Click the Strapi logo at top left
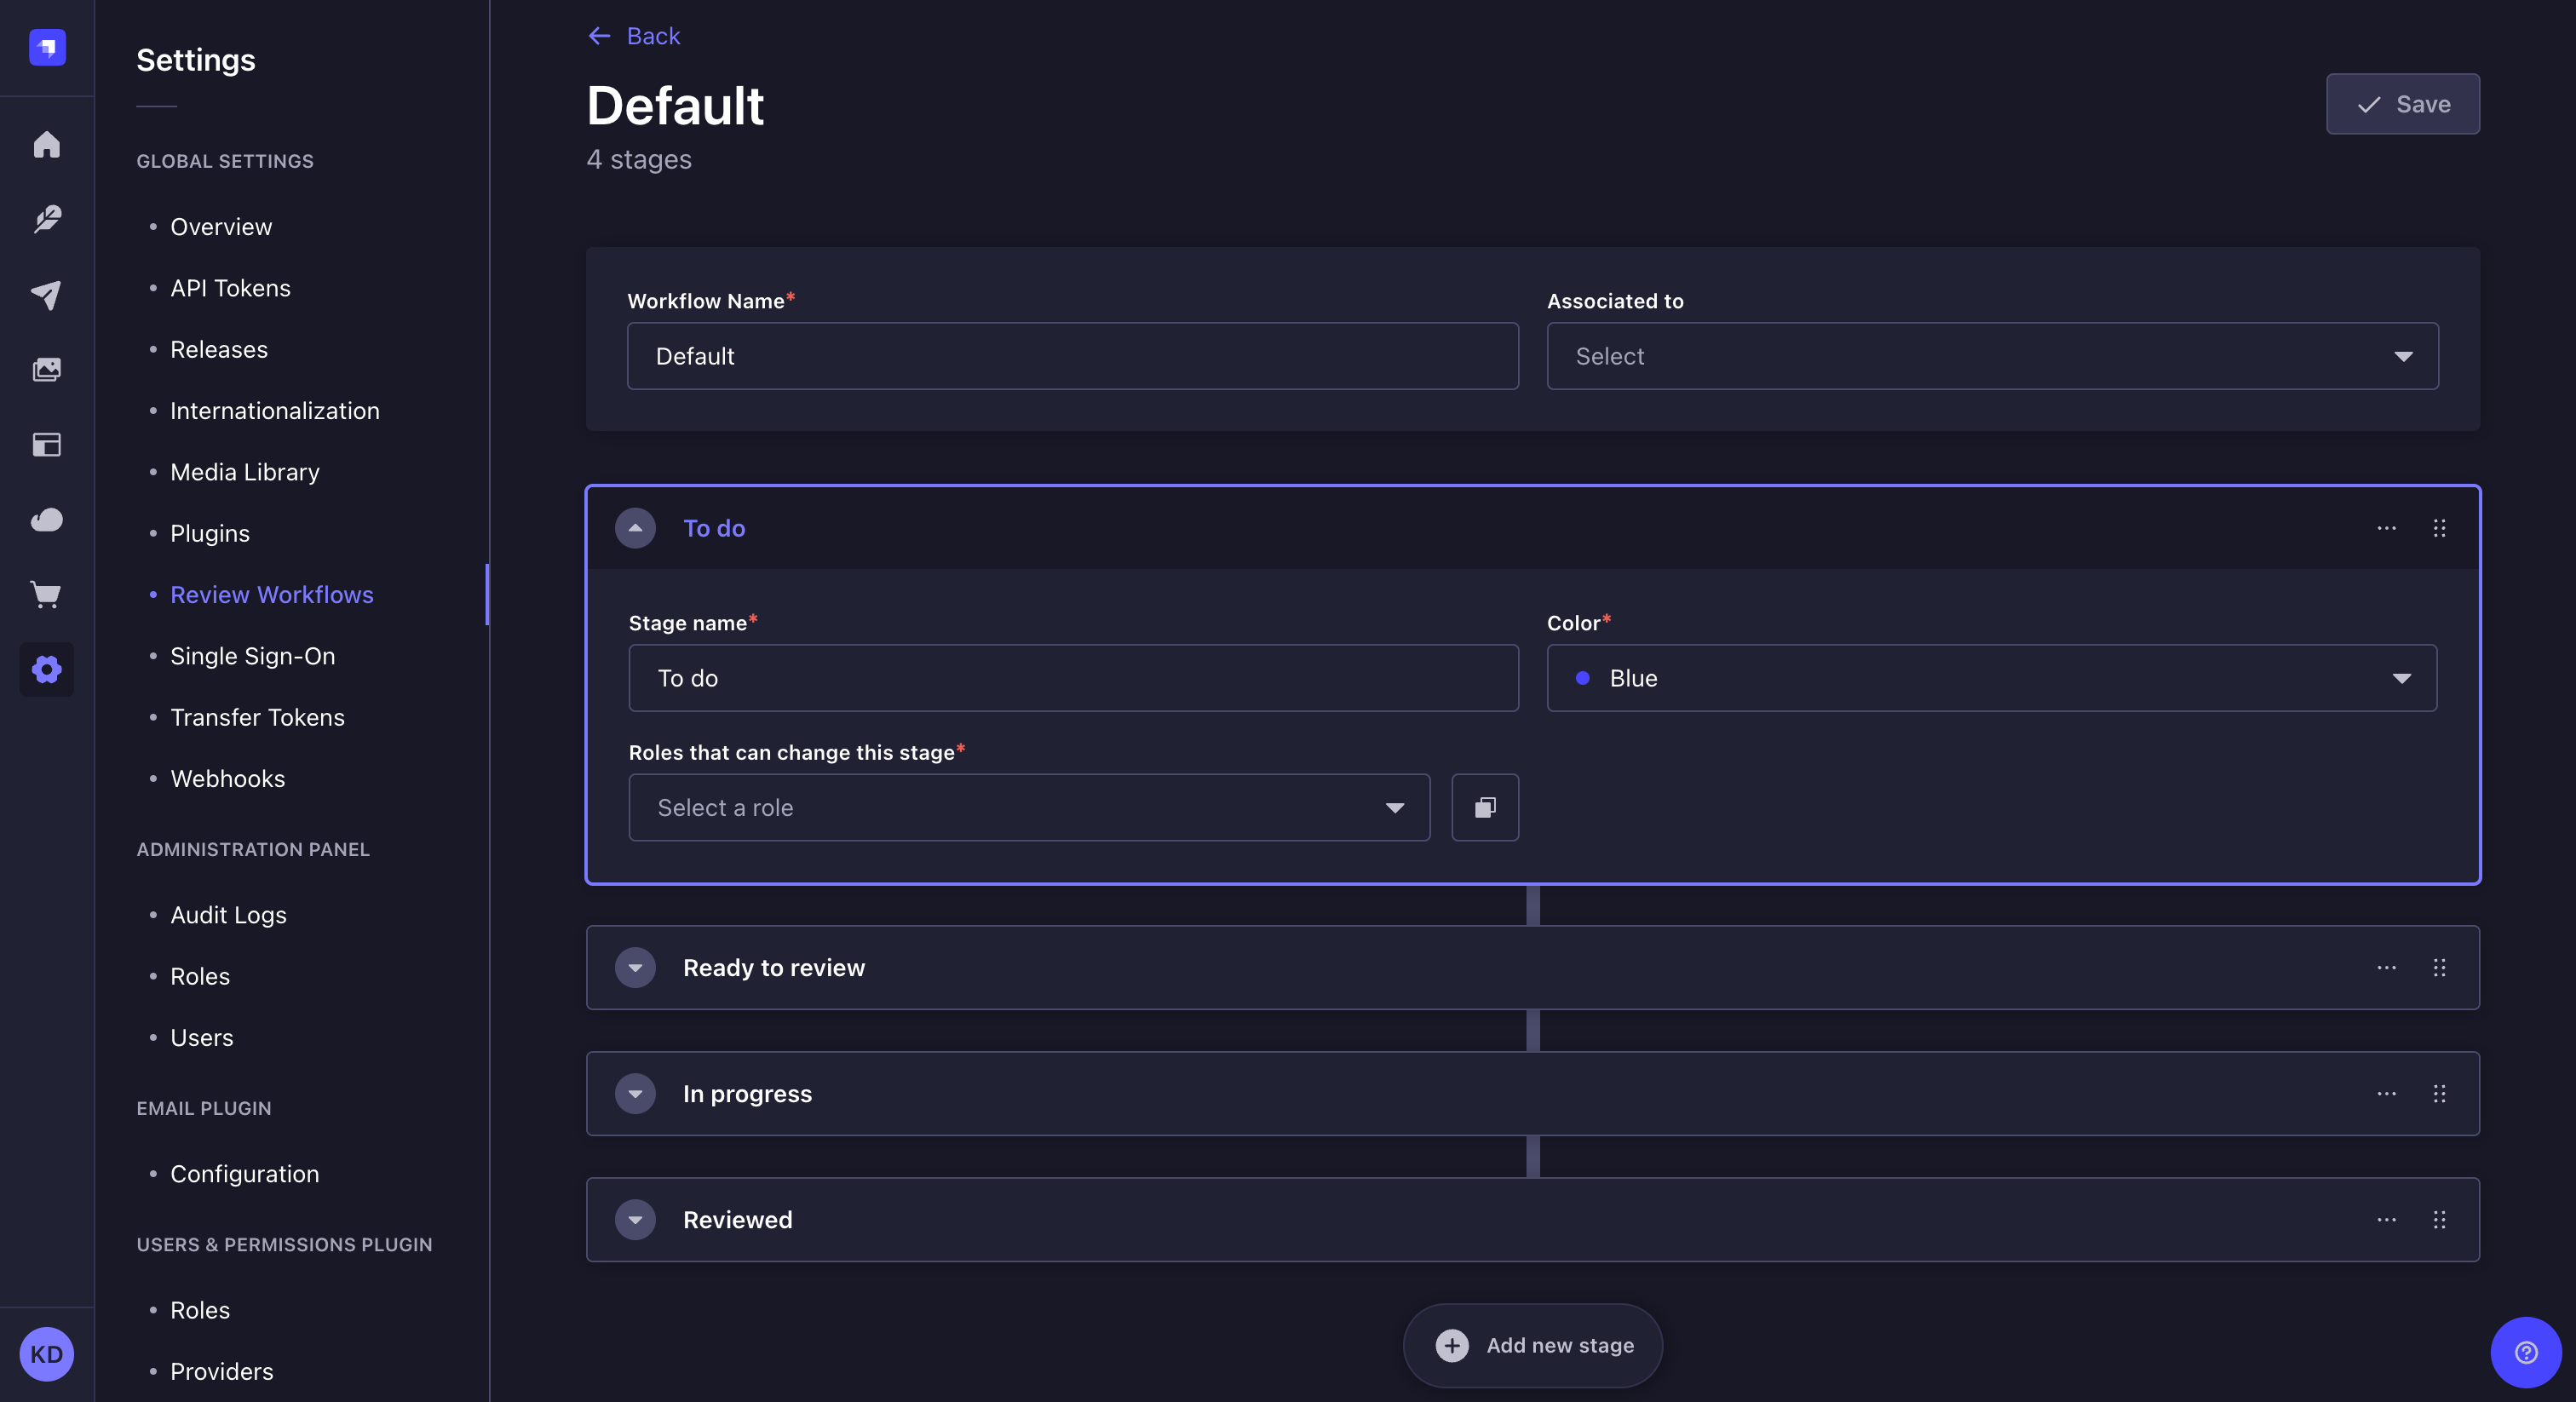The image size is (2576, 1402). (x=45, y=47)
